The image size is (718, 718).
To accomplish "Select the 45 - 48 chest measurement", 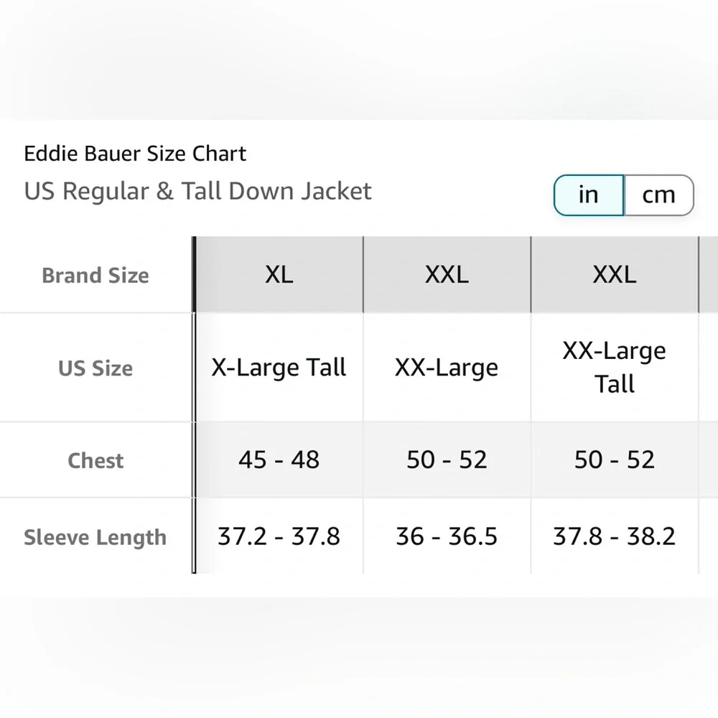I will pyautogui.click(x=278, y=460).
